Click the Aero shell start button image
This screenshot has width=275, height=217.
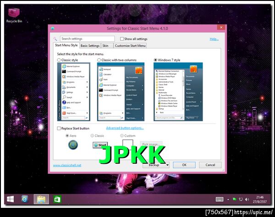point(73,145)
